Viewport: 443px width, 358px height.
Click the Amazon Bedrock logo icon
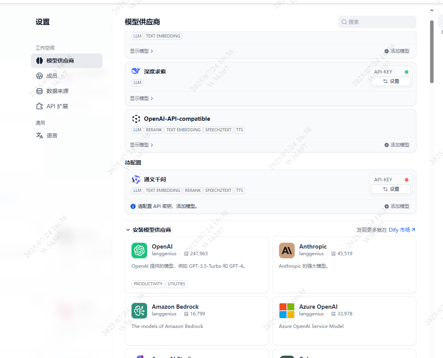[139, 311]
